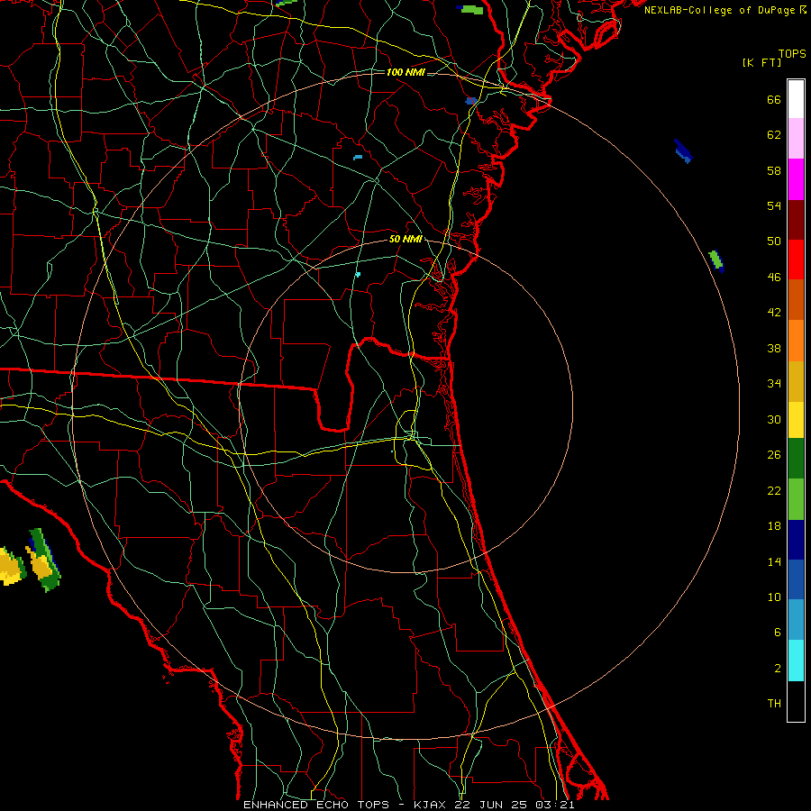811x811 pixels.
Task: Click the "100 NMI" range ring label
Action: tap(405, 72)
